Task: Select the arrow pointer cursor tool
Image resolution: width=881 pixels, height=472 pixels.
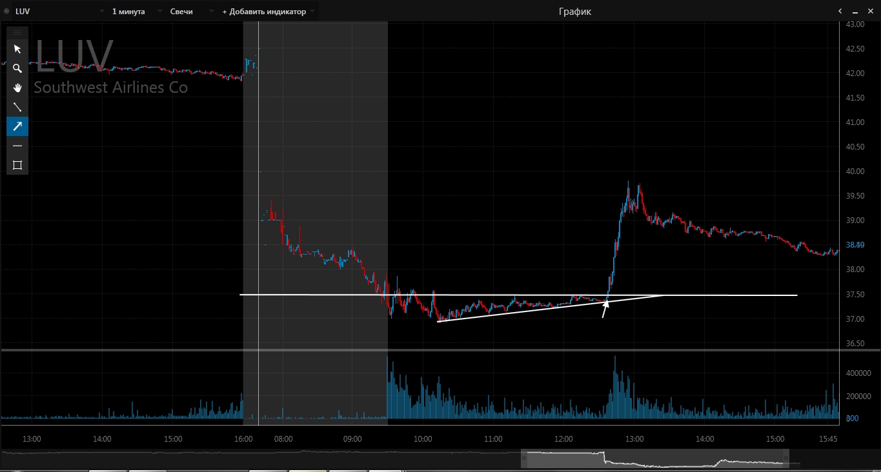Action: click(x=17, y=49)
